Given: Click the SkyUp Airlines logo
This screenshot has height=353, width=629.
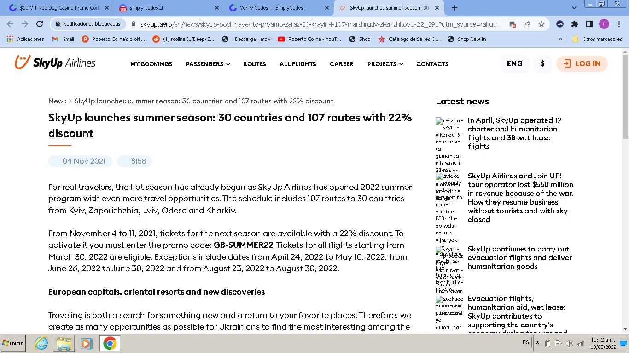Looking at the screenshot, I should coord(55,63).
